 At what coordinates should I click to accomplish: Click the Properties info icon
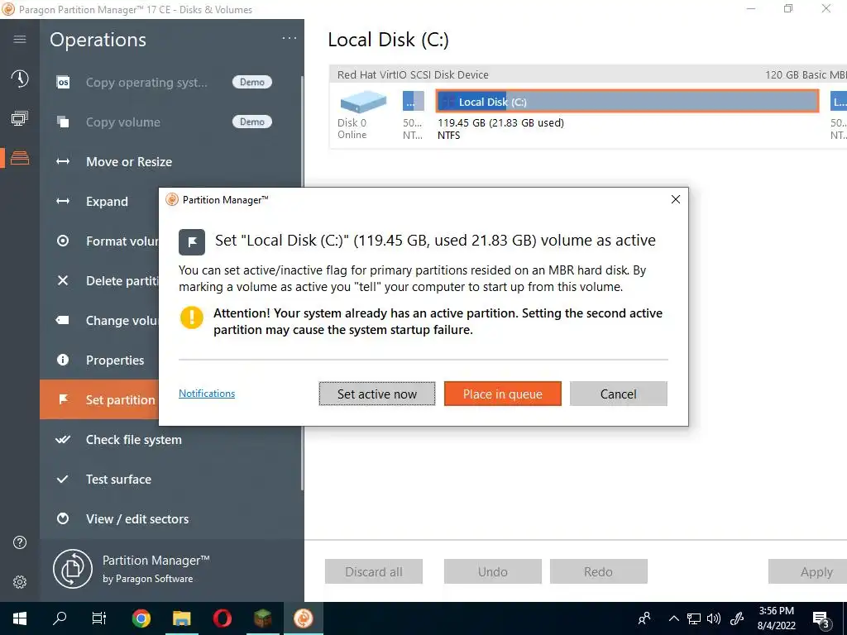click(63, 360)
